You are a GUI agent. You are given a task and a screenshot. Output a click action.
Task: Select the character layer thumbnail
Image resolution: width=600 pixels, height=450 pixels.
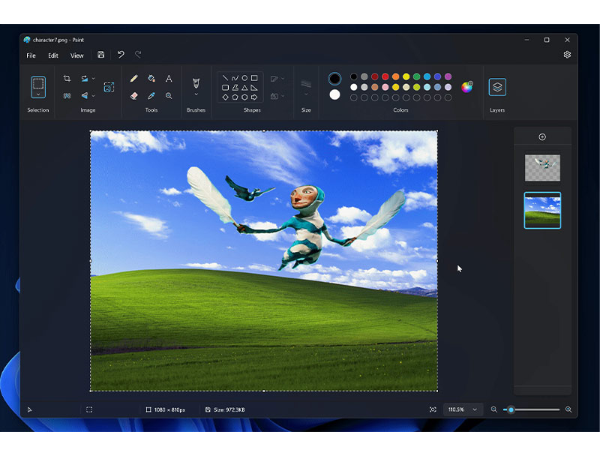tap(542, 167)
